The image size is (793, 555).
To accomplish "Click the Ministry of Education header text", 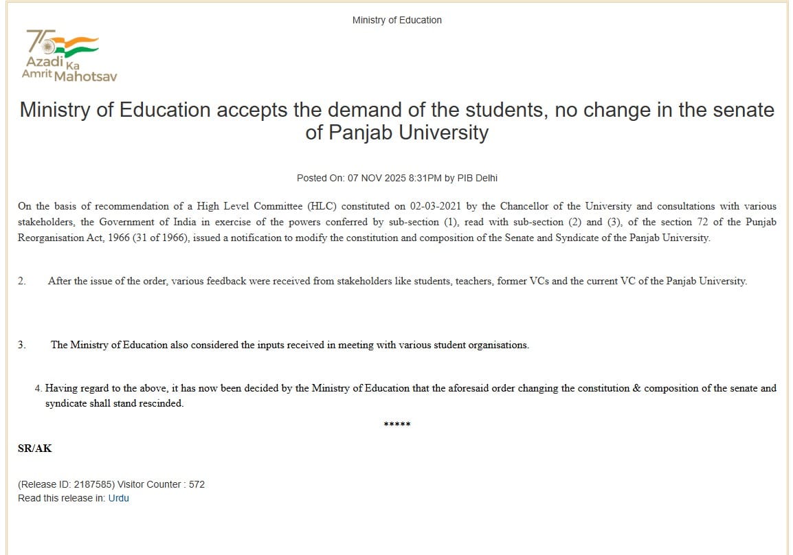I will pyautogui.click(x=396, y=20).
